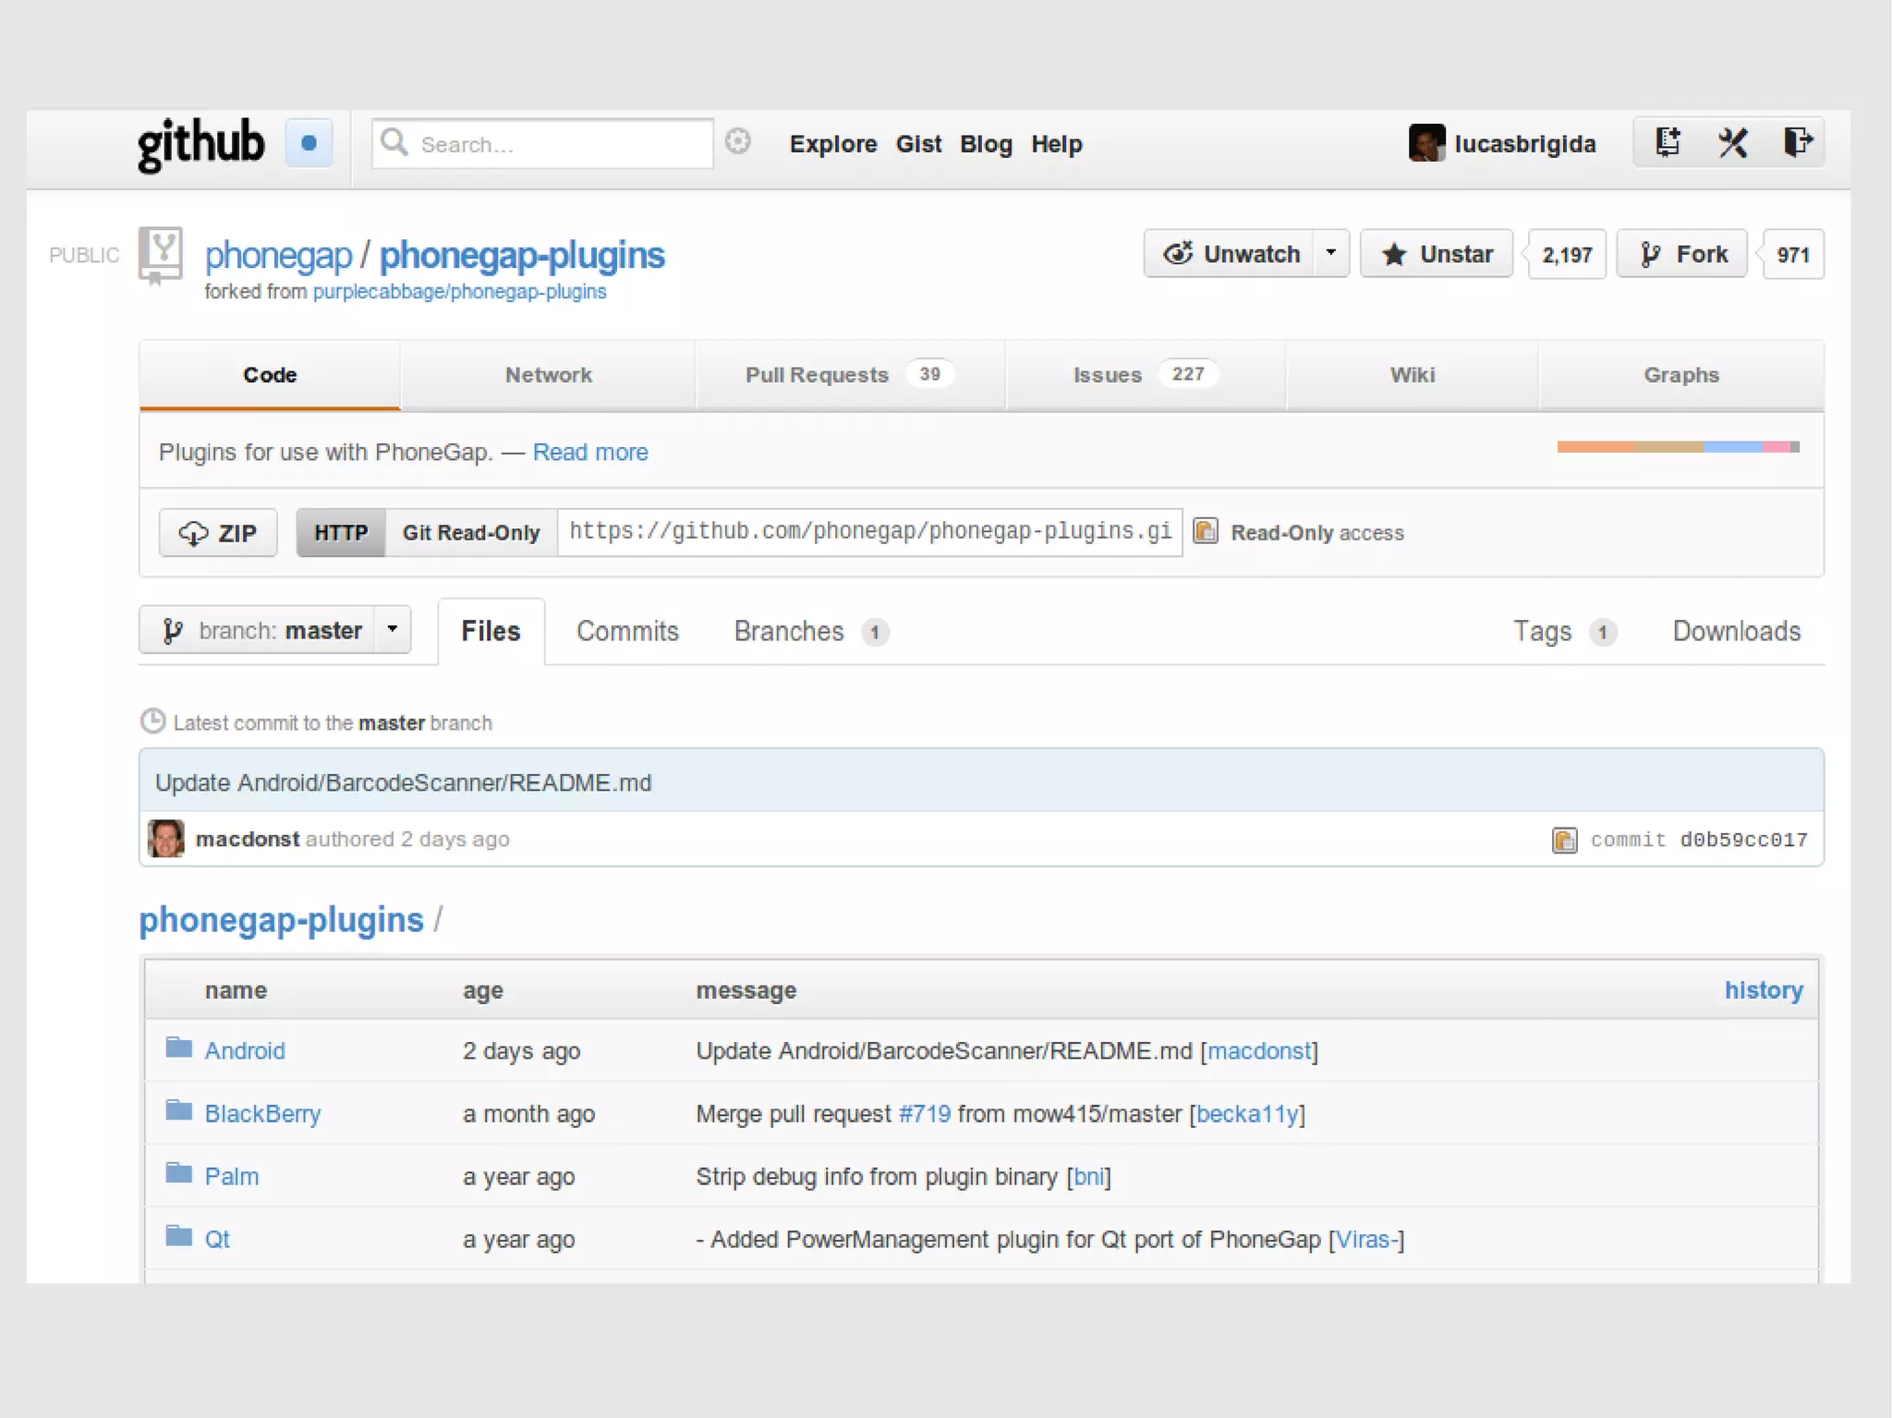Image resolution: width=1892 pixels, height=1418 pixels.
Task: Open account settings tools icon
Action: point(1732,142)
